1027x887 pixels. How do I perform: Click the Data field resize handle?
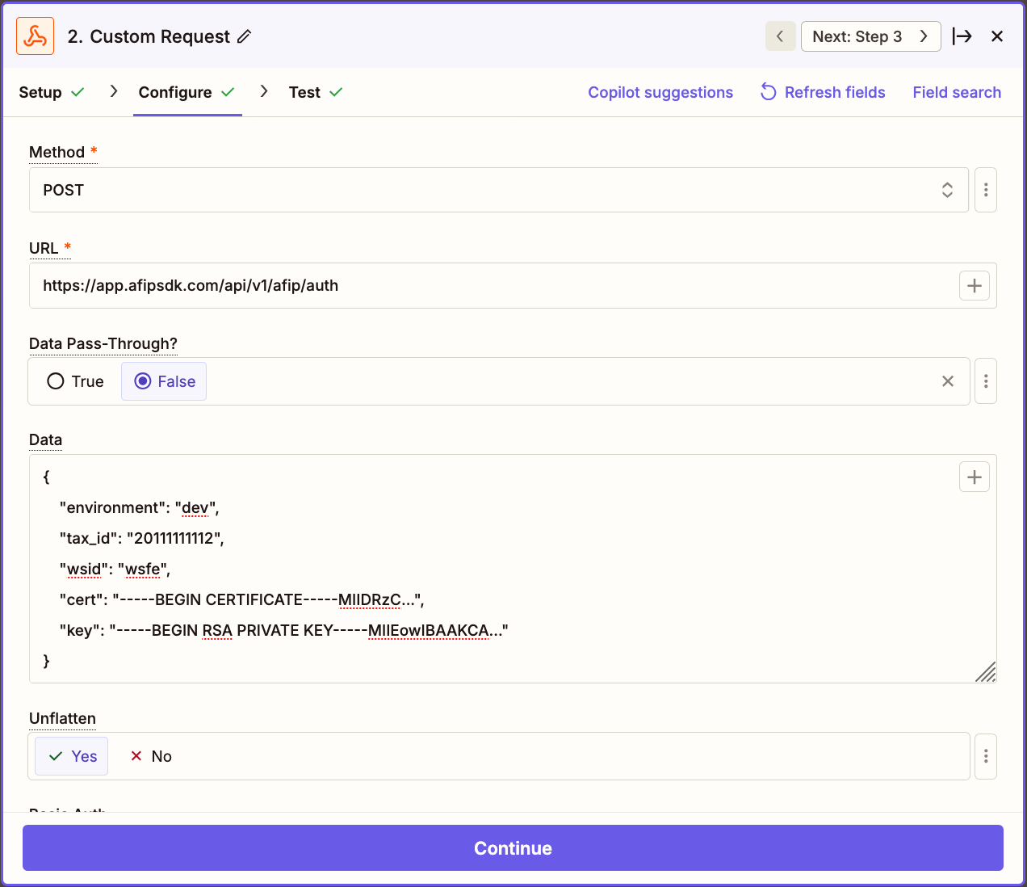pos(985,672)
